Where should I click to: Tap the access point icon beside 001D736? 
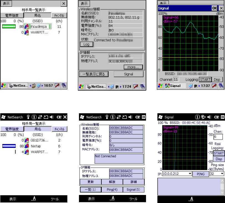[x=27, y=140]
